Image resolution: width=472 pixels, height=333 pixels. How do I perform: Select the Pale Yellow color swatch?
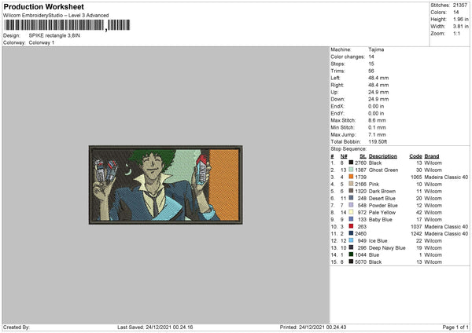coord(351,212)
